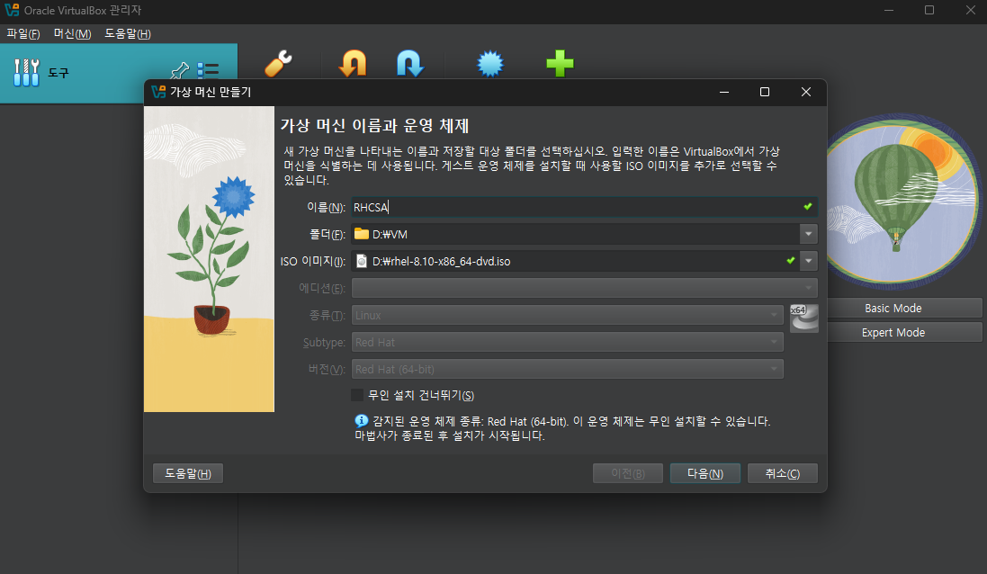Image resolution: width=987 pixels, height=574 pixels.
Task: Click the Help (도움말) button in dialog
Action: pos(188,473)
